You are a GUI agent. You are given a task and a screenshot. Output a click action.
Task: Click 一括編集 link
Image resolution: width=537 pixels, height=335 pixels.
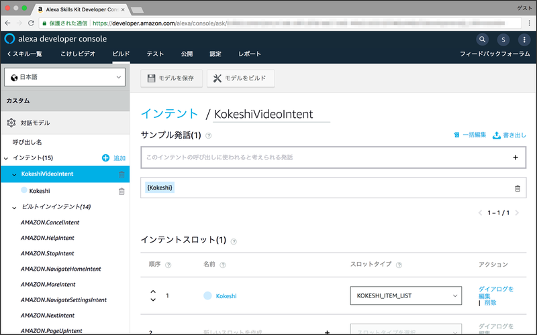[x=470, y=135]
